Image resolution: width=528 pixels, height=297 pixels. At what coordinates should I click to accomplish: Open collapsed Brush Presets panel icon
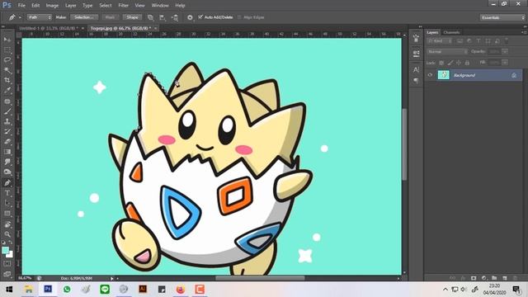416,53
